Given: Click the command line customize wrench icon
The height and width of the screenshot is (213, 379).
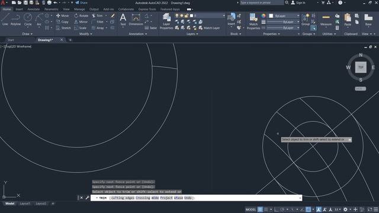Looking at the screenshot, I should point(87,198).
